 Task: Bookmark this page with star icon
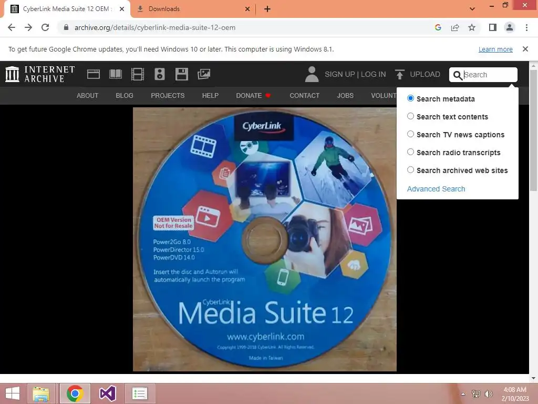pyautogui.click(x=472, y=27)
